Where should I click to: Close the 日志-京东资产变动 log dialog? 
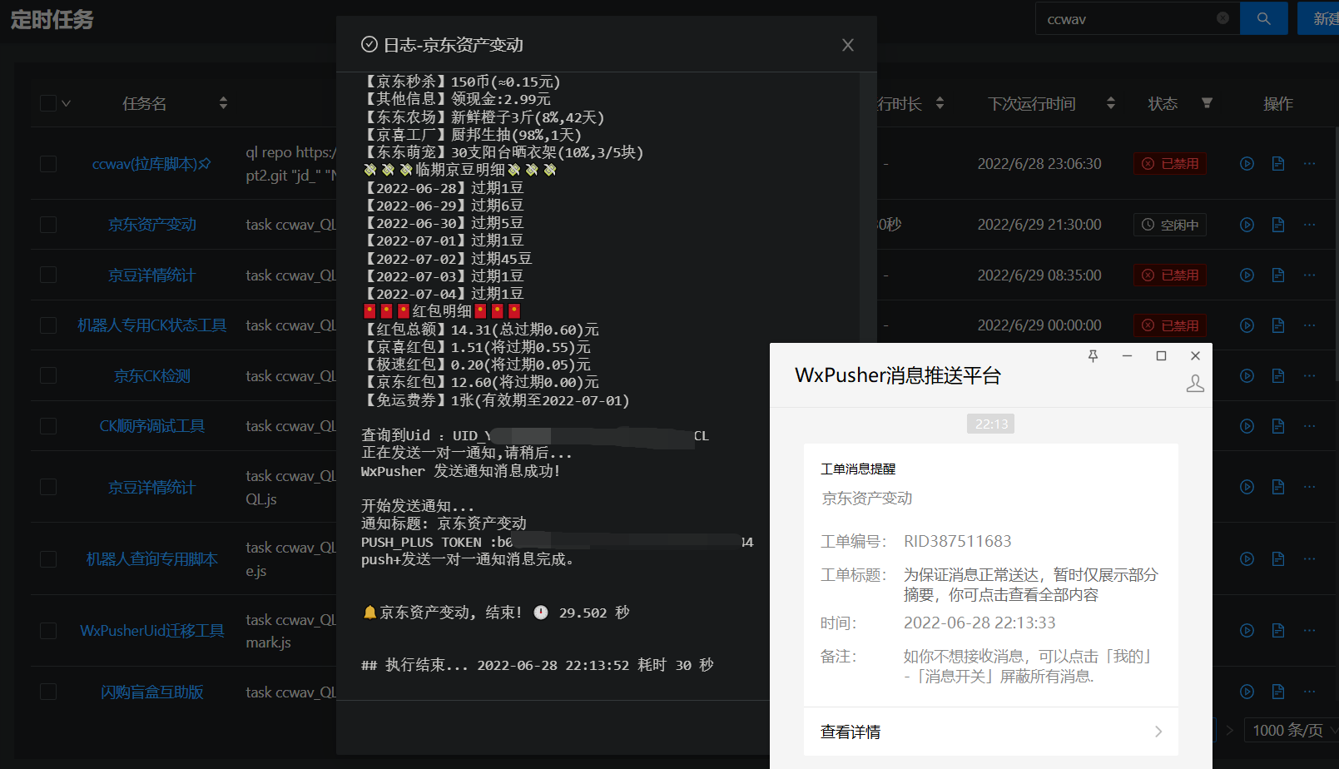click(847, 45)
